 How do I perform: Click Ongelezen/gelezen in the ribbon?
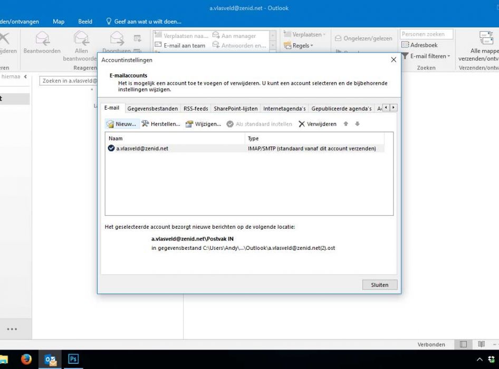[x=363, y=38]
